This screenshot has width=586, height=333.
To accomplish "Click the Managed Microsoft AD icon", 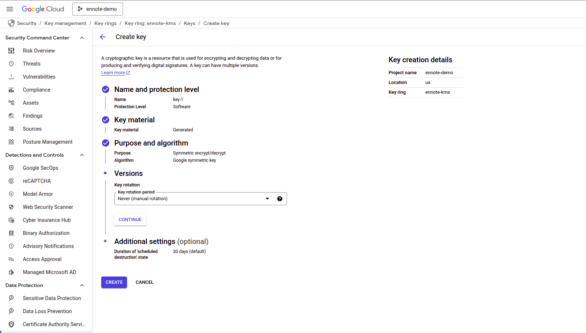I will (x=11, y=272).
